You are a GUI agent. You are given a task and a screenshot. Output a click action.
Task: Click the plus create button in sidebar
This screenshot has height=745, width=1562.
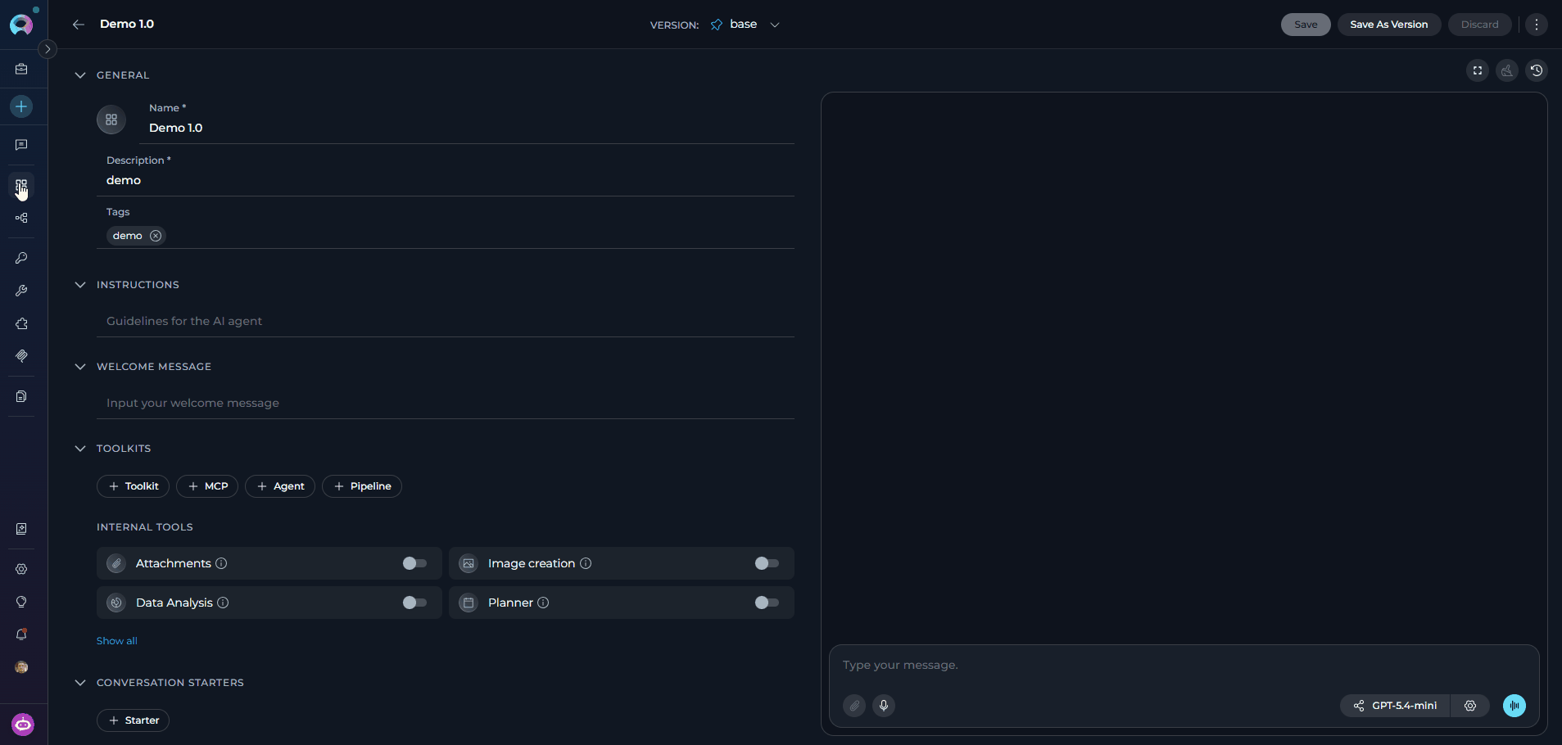point(21,106)
